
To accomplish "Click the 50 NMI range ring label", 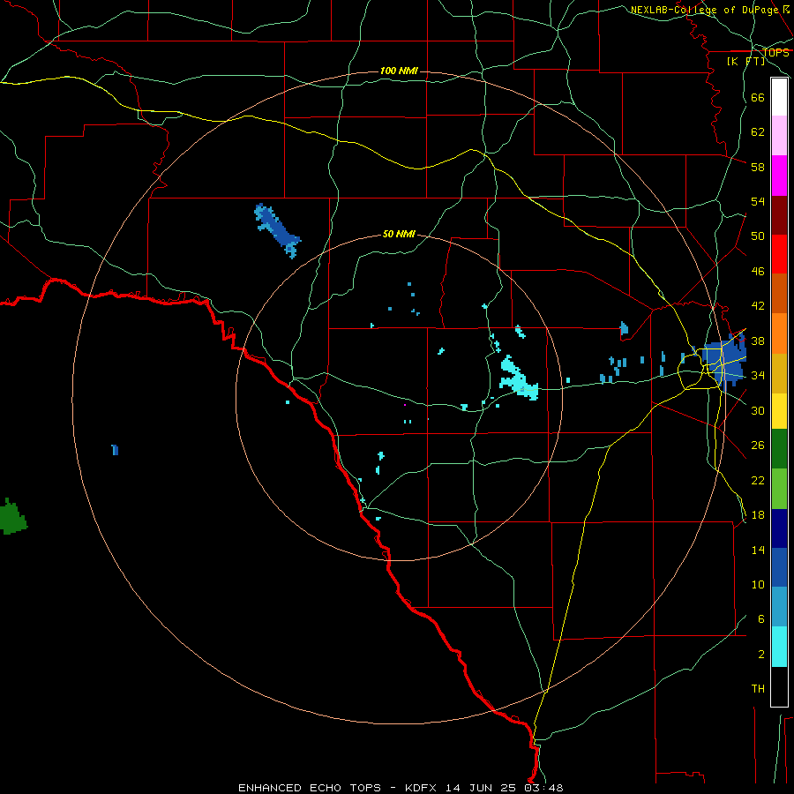I will 399,234.
